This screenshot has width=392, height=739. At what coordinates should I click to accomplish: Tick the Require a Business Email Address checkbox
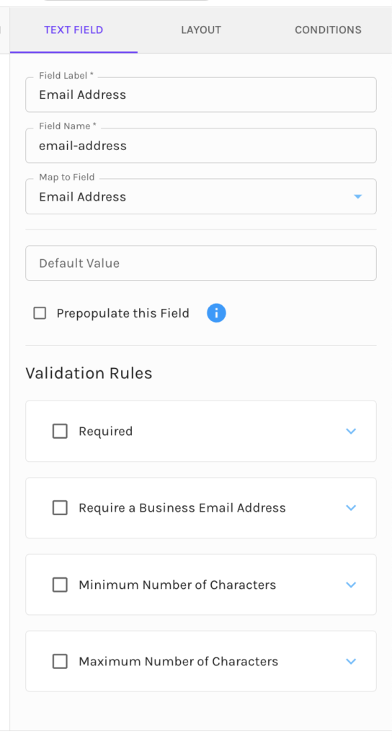tap(60, 508)
